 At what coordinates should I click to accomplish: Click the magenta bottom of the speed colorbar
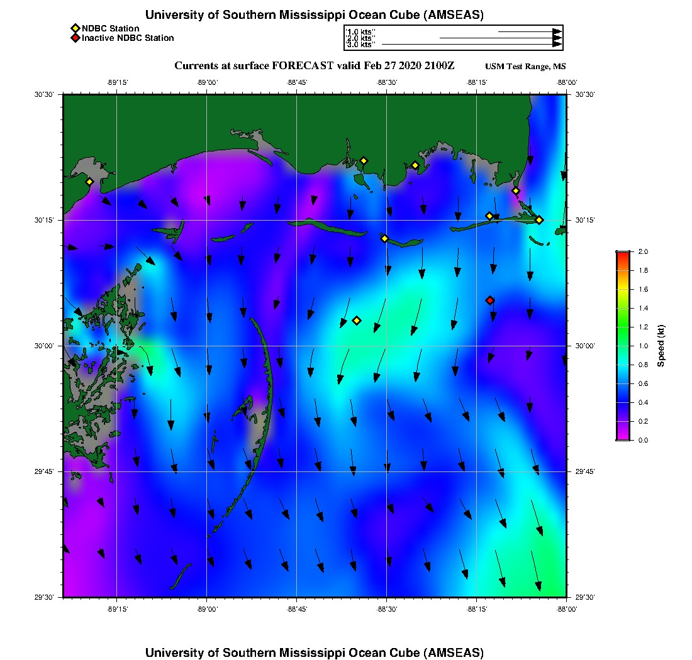point(623,436)
